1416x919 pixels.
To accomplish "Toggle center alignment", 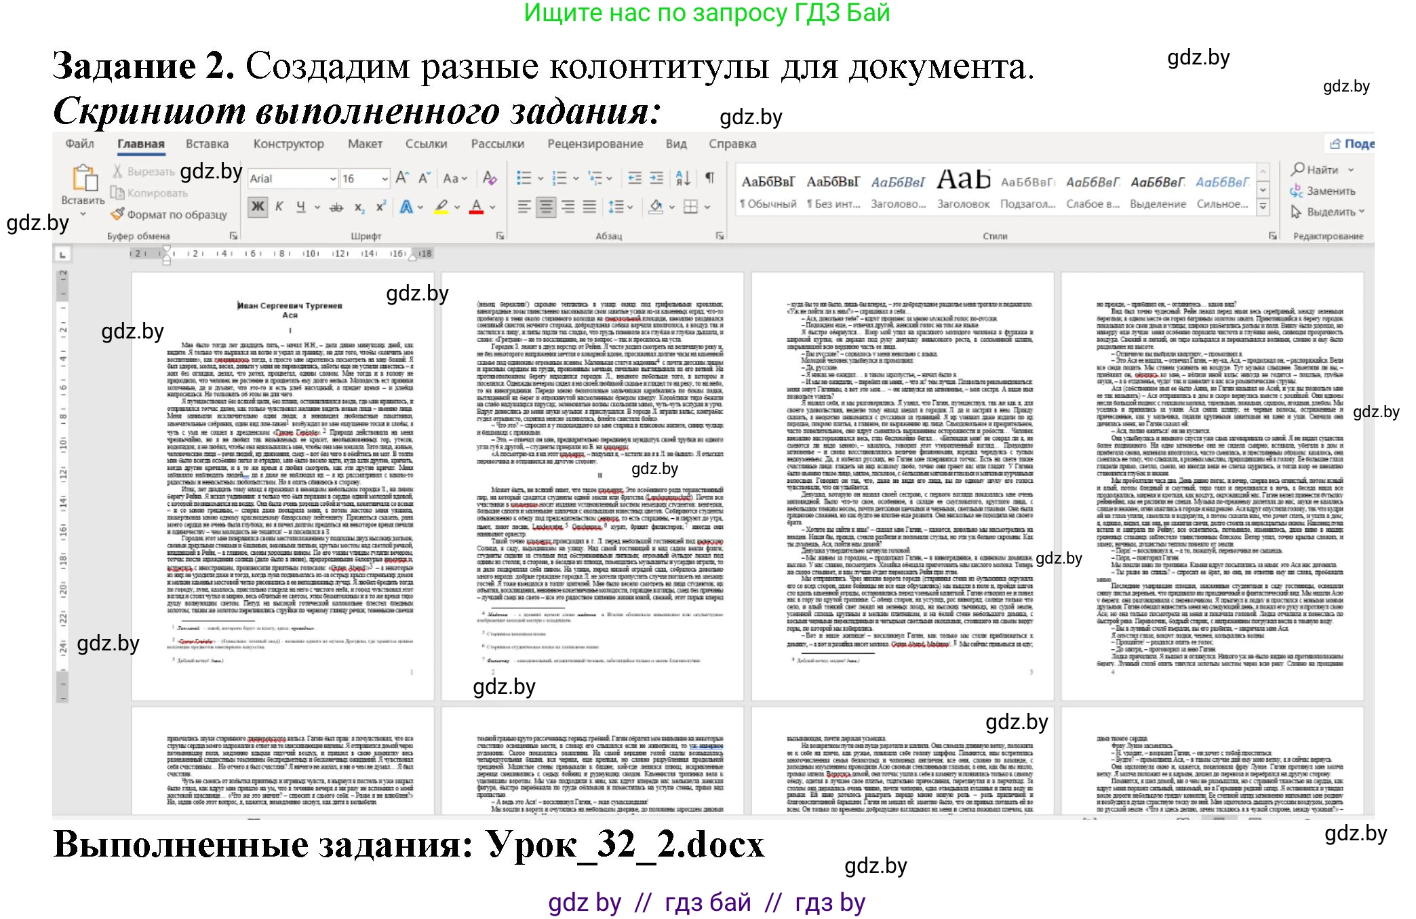I will pyautogui.click(x=545, y=206).
